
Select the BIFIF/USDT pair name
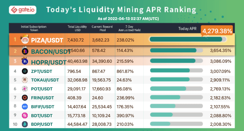[x=43, y=107]
